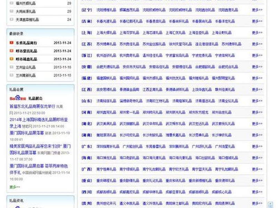
Task: Open the 海南 province category
Action: pos(87,158)
